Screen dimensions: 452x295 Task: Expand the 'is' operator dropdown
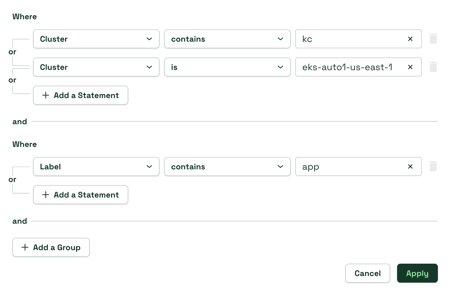point(227,67)
